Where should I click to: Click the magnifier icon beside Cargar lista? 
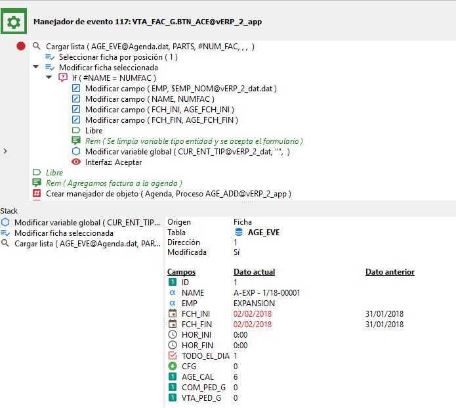36,47
